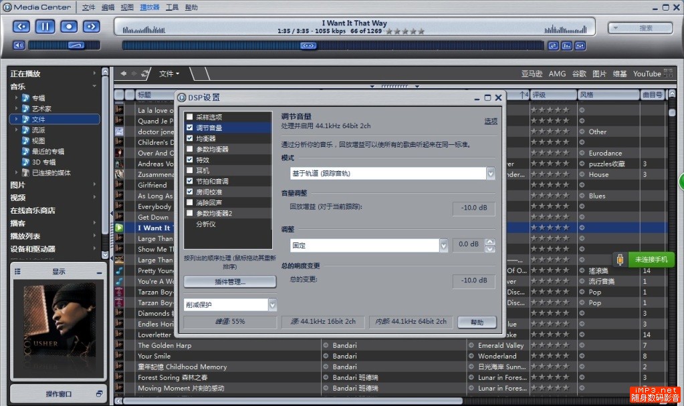Viewport: 684px width, 406px height.
Task: Click the speaker icon to mute audio
Action: 19,45
